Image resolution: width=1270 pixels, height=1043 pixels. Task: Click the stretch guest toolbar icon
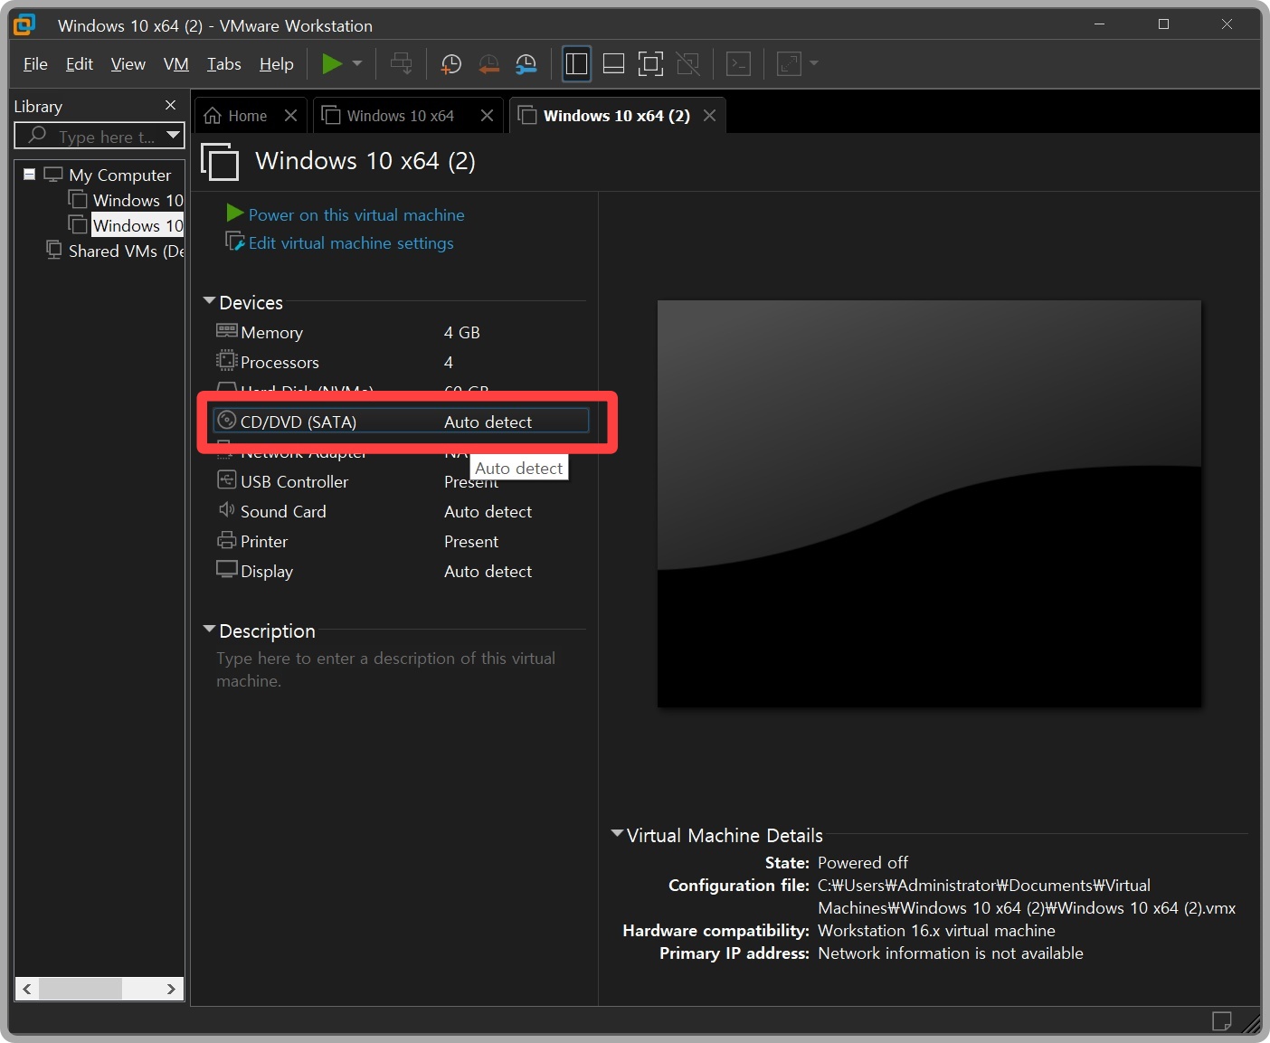pos(789,63)
